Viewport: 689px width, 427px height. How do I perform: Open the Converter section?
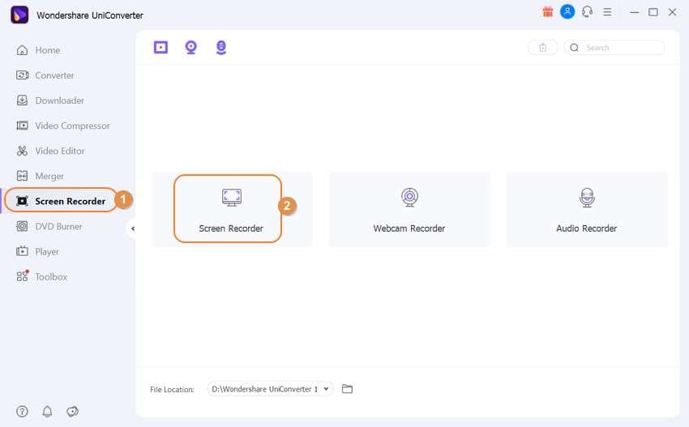45,75
